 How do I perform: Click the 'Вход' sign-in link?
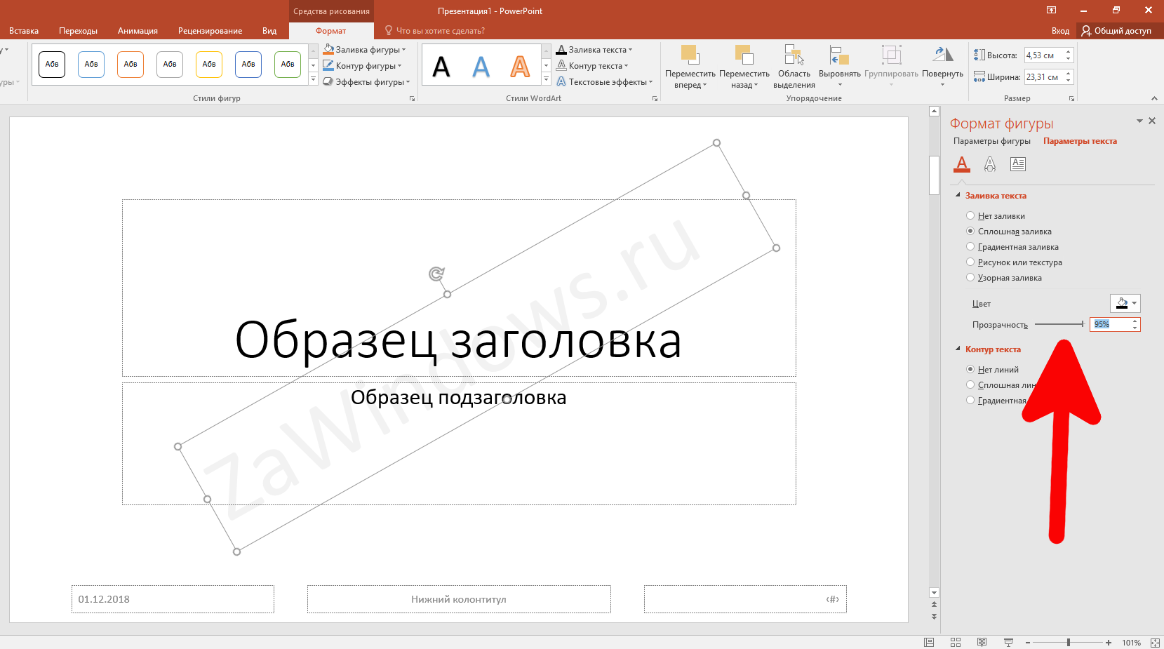1060,31
